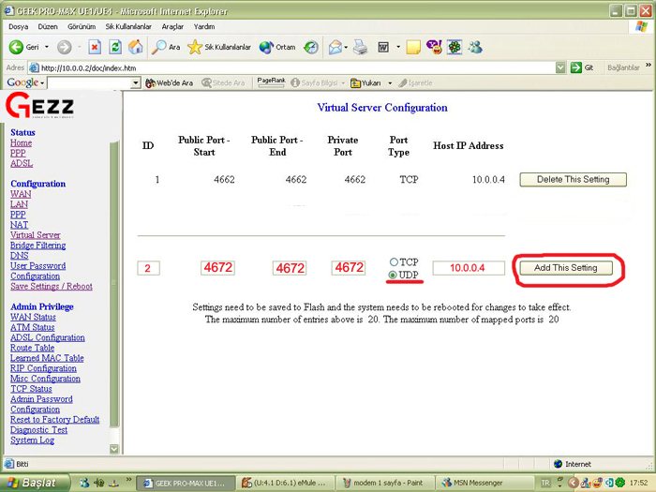This screenshot has width=656, height=492.
Task: Open the Dosya menu
Action: 19,26
